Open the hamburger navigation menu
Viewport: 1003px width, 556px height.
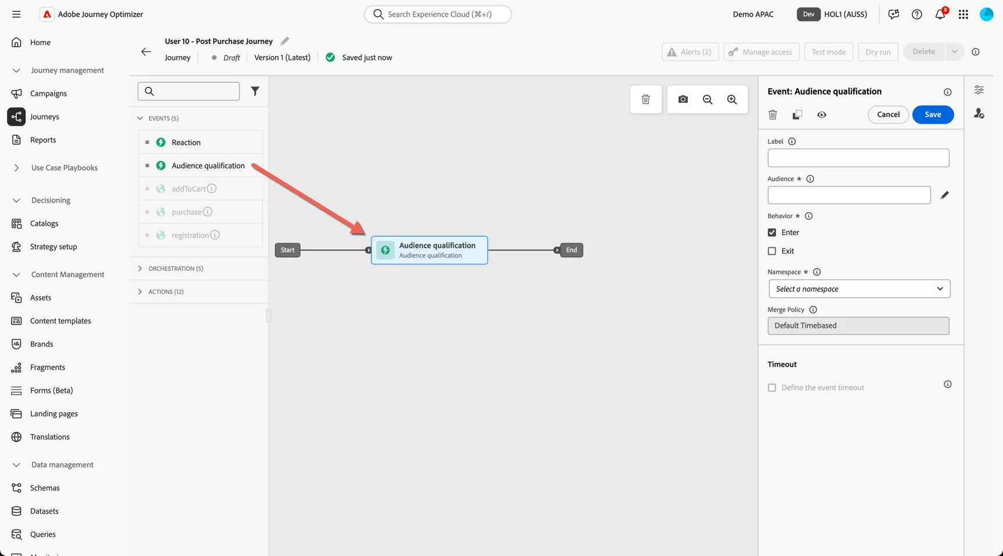click(x=16, y=14)
